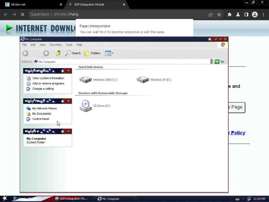Click the browser back arrow

(6, 14)
